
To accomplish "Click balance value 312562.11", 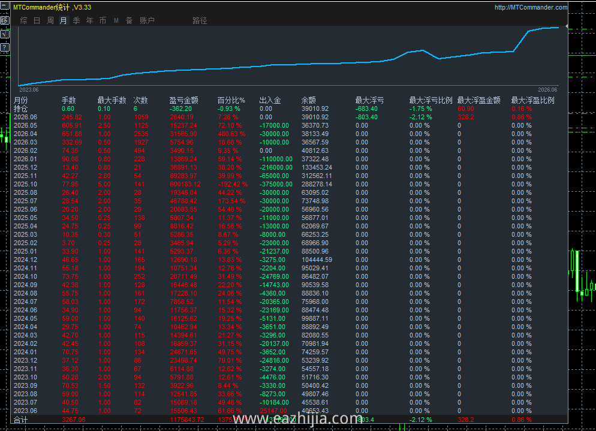I will [317, 176].
